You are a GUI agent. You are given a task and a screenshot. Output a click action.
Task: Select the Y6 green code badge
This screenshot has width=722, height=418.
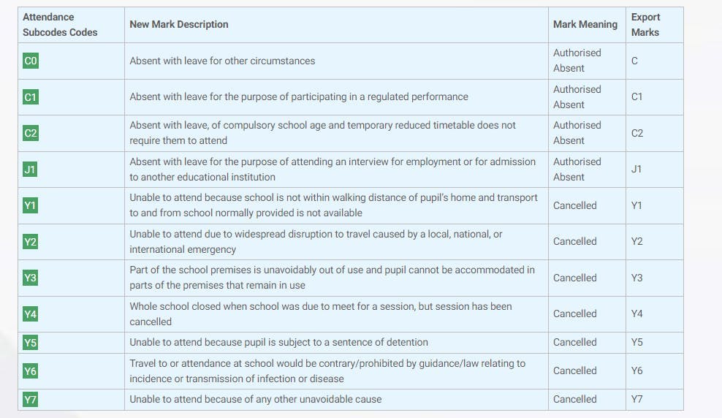tap(30, 371)
